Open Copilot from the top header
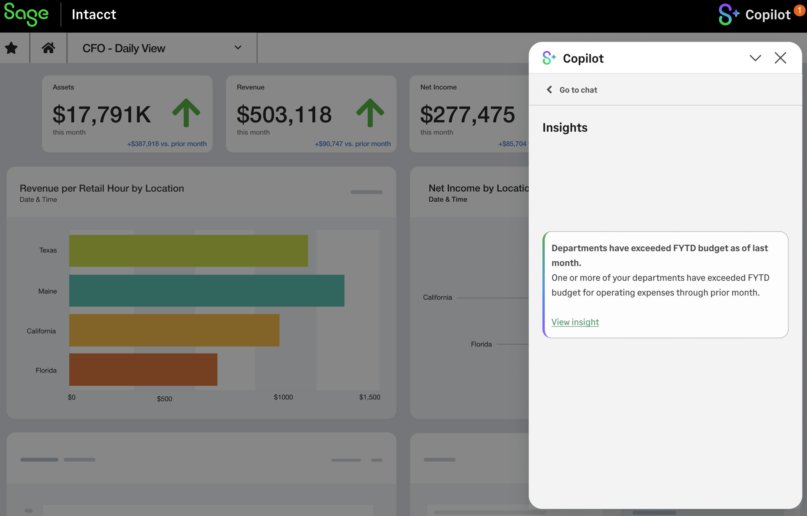Image resolution: width=807 pixels, height=516 pixels. tap(754, 14)
